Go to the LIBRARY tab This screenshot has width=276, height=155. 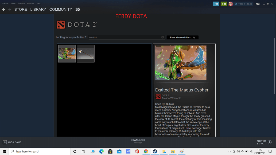[38, 10]
